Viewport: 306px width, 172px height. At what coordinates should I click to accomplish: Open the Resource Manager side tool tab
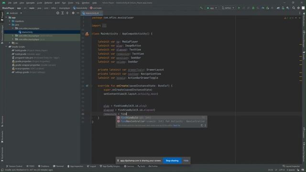point(2,34)
